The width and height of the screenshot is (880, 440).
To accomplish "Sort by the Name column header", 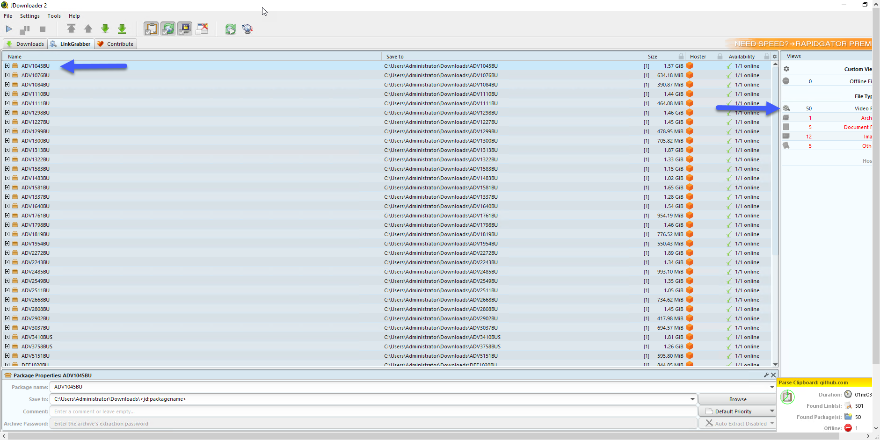I will 192,57.
